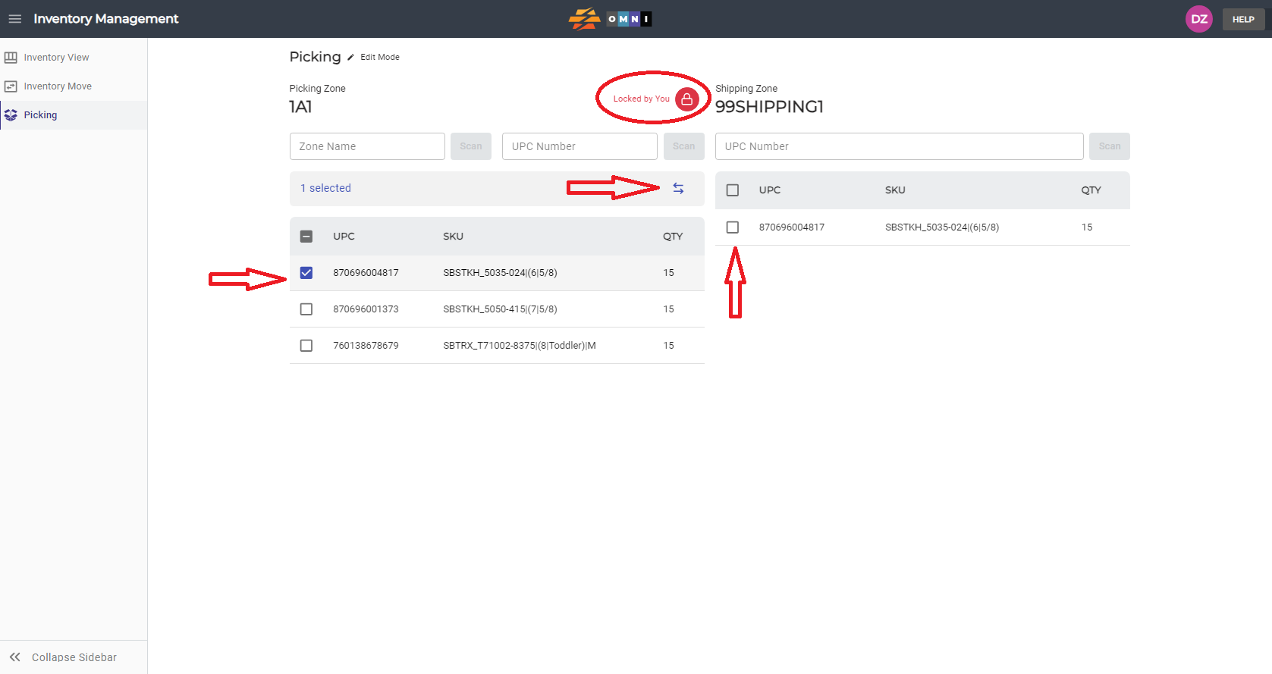Screen dimensions: 1272x674
Task: Check the box for UPC 760138678679
Action: point(306,346)
